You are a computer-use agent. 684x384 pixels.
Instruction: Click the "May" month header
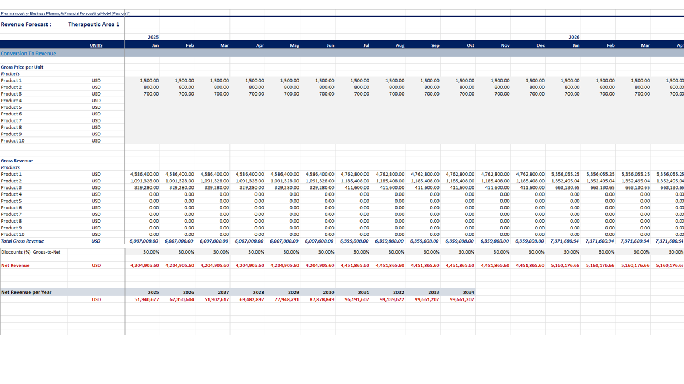(294, 45)
